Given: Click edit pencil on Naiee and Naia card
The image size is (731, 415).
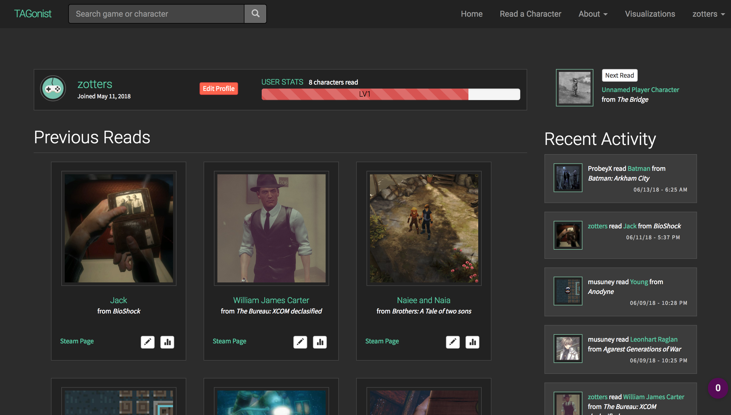Looking at the screenshot, I should [x=453, y=342].
